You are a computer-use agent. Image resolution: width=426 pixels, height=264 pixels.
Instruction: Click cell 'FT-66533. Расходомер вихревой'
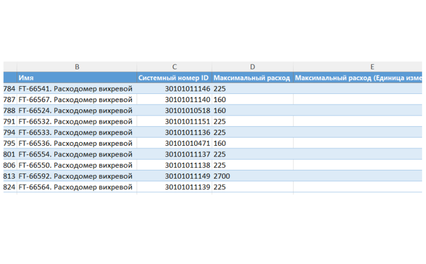77,132
